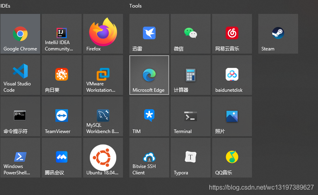
Task: Launch the TeamViewer tile
Action: coord(62,116)
